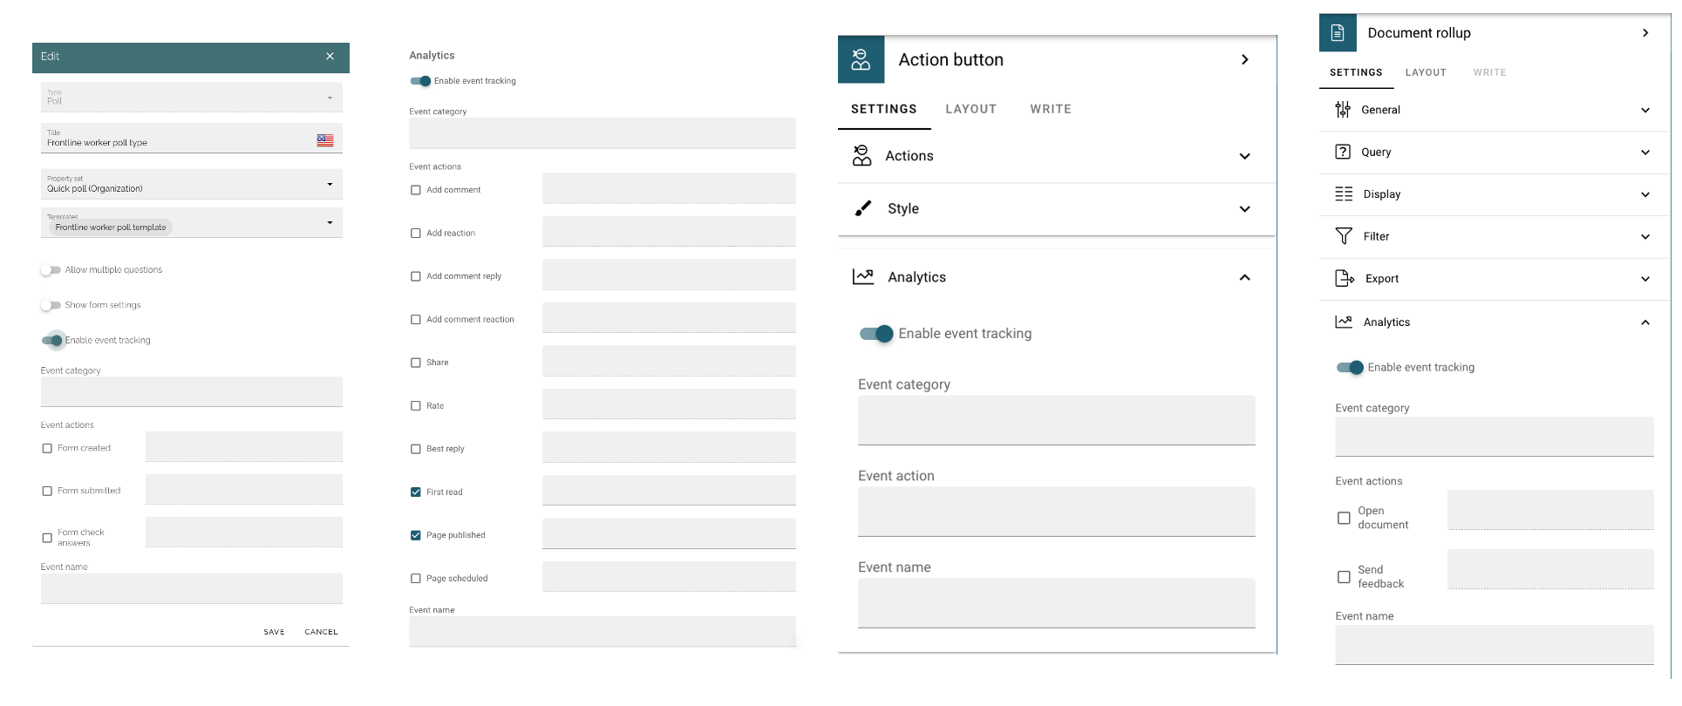
Task: Open the Templates dropdown
Action: (191, 222)
